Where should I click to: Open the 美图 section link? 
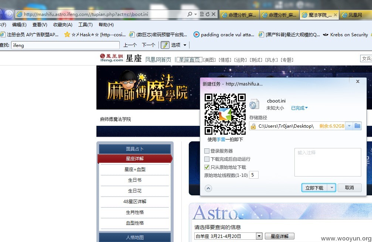point(209,60)
